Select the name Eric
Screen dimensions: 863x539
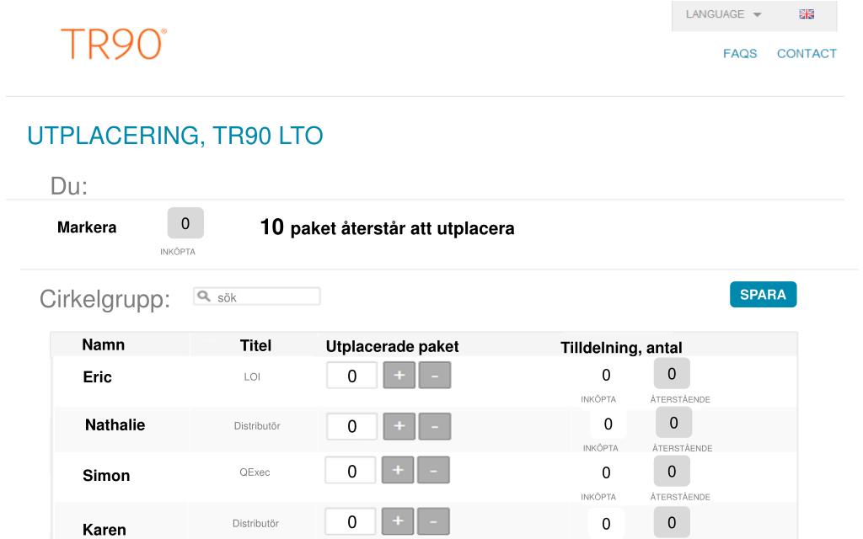coord(98,376)
